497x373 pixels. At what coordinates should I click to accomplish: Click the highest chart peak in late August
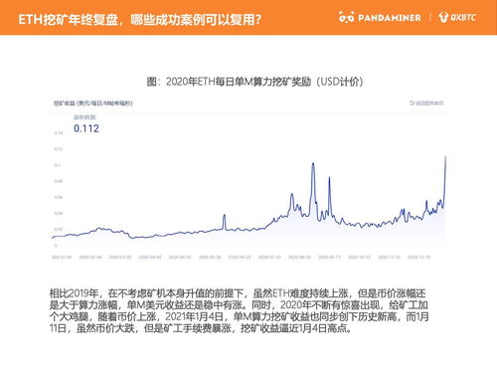click(313, 164)
